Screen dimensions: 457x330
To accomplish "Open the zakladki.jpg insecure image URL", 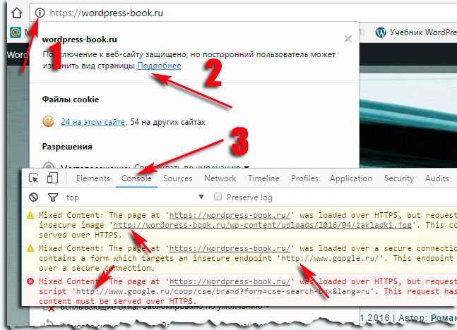I will click(262, 225).
